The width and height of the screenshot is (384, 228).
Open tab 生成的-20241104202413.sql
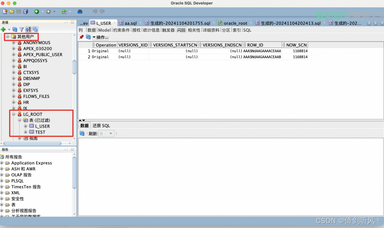point(290,23)
